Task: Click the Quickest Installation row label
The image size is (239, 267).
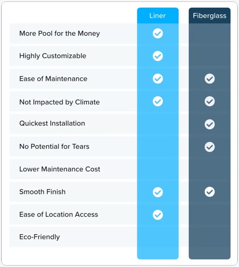Action: coord(52,123)
